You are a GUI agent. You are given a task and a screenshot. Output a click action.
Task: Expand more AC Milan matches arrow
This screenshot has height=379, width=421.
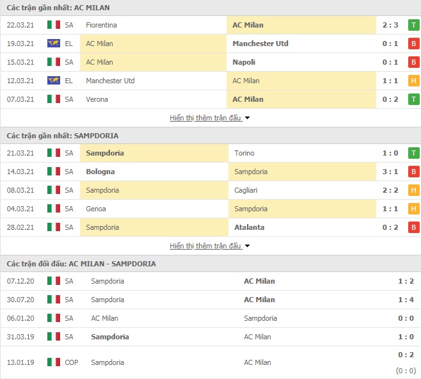click(247, 118)
